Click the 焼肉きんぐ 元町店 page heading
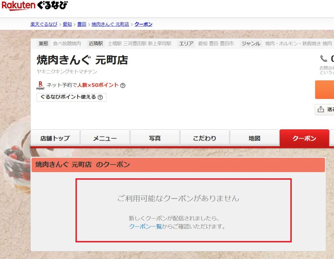The height and width of the screenshot is (259, 334). pyautogui.click(x=82, y=60)
